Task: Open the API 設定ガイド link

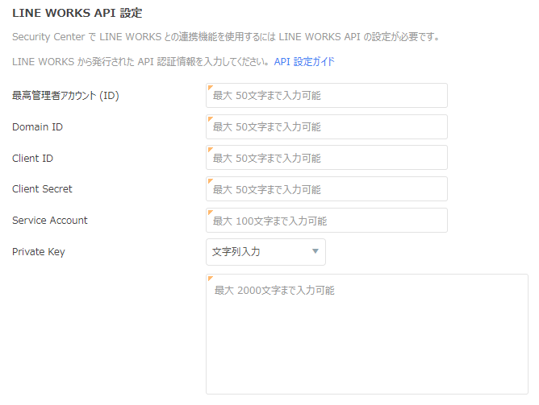Action: (304, 61)
